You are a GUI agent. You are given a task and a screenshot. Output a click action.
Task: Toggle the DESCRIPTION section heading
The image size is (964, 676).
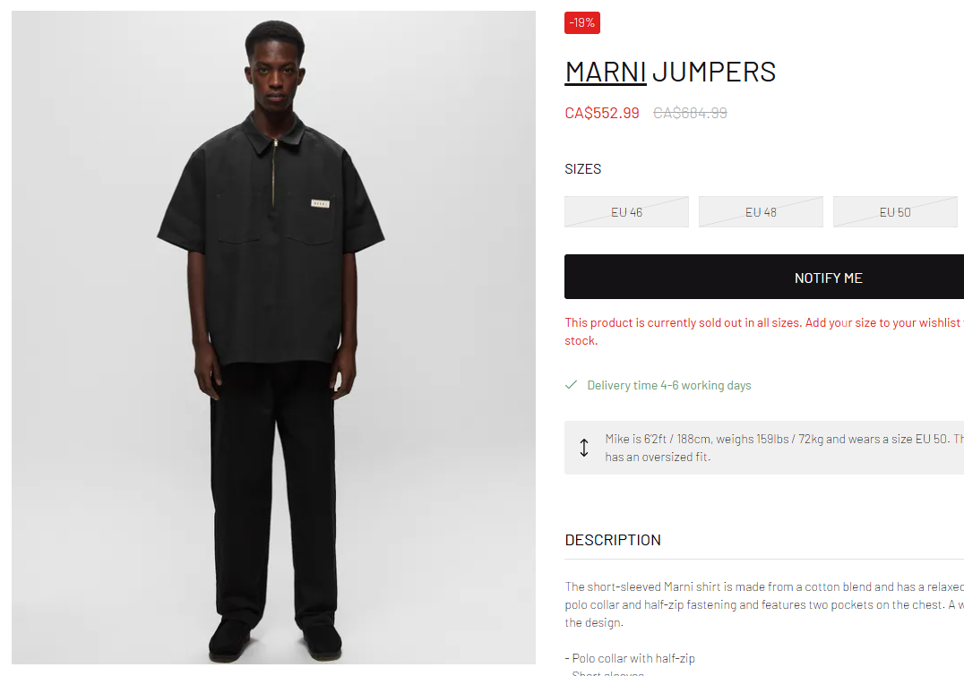click(613, 540)
